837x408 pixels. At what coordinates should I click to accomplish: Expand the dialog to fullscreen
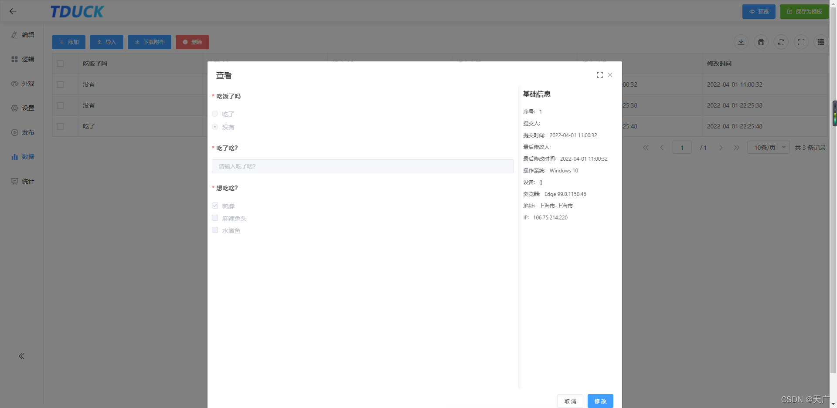coord(600,75)
